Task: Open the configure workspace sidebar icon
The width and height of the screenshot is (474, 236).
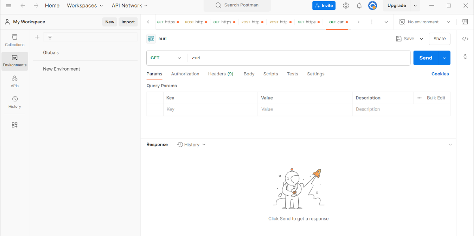Action: [x=15, y=125]
